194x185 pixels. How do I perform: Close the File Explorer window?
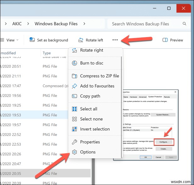pyautogui.click(x=184, y=8)
